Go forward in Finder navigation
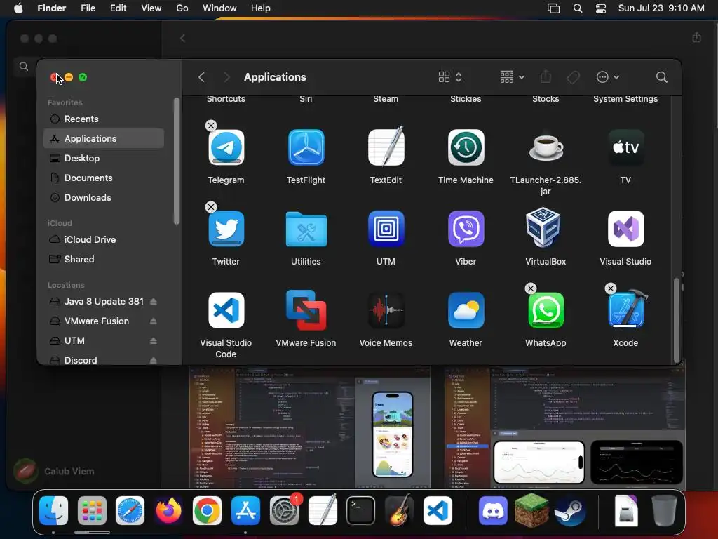The height and width of the screenshot is (539, 718). coord(226,77)
